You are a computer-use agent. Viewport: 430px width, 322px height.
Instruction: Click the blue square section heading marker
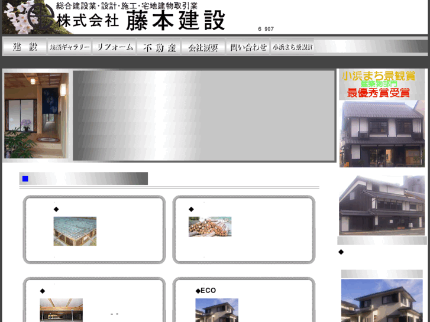point(25,178)
